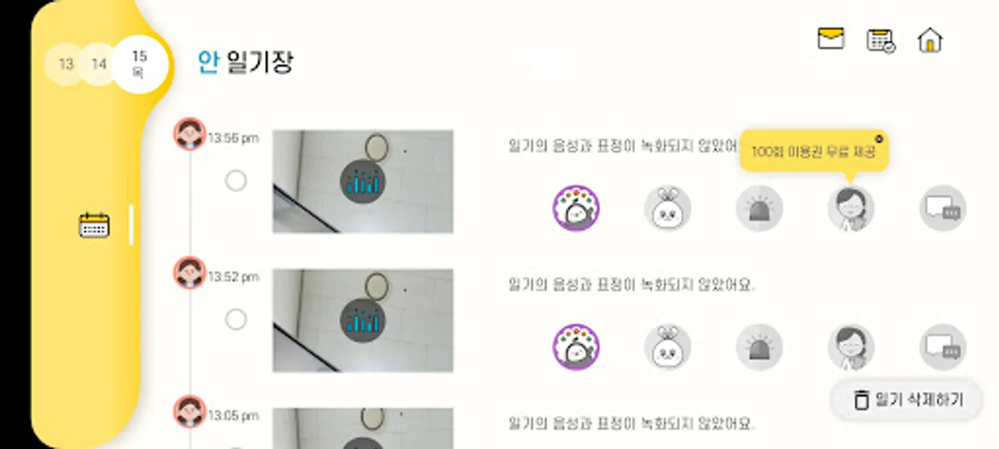Open the yellow envelope mail icon
The height and width of the screenshot is (449, 999).
coord(831,38)
